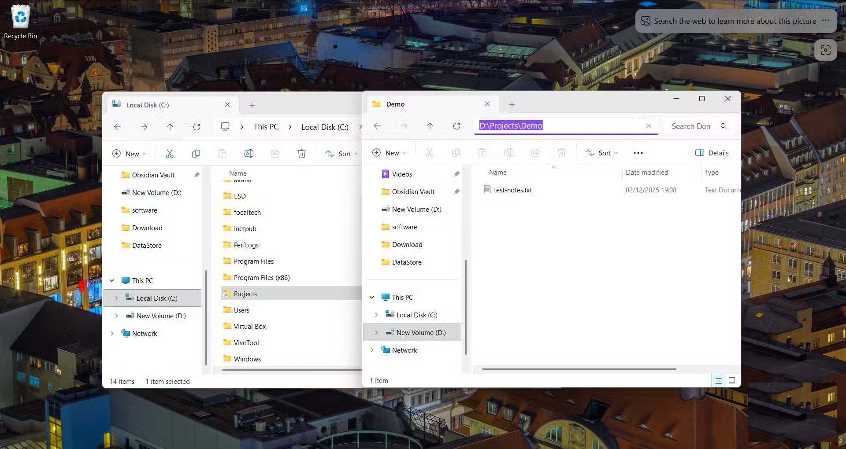Click See more options ellipsis in Demo toolbar

click(x=638, y=153)
